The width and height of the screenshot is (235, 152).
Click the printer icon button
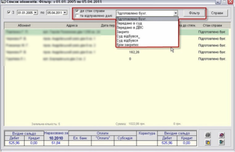(x=208, y=135)
